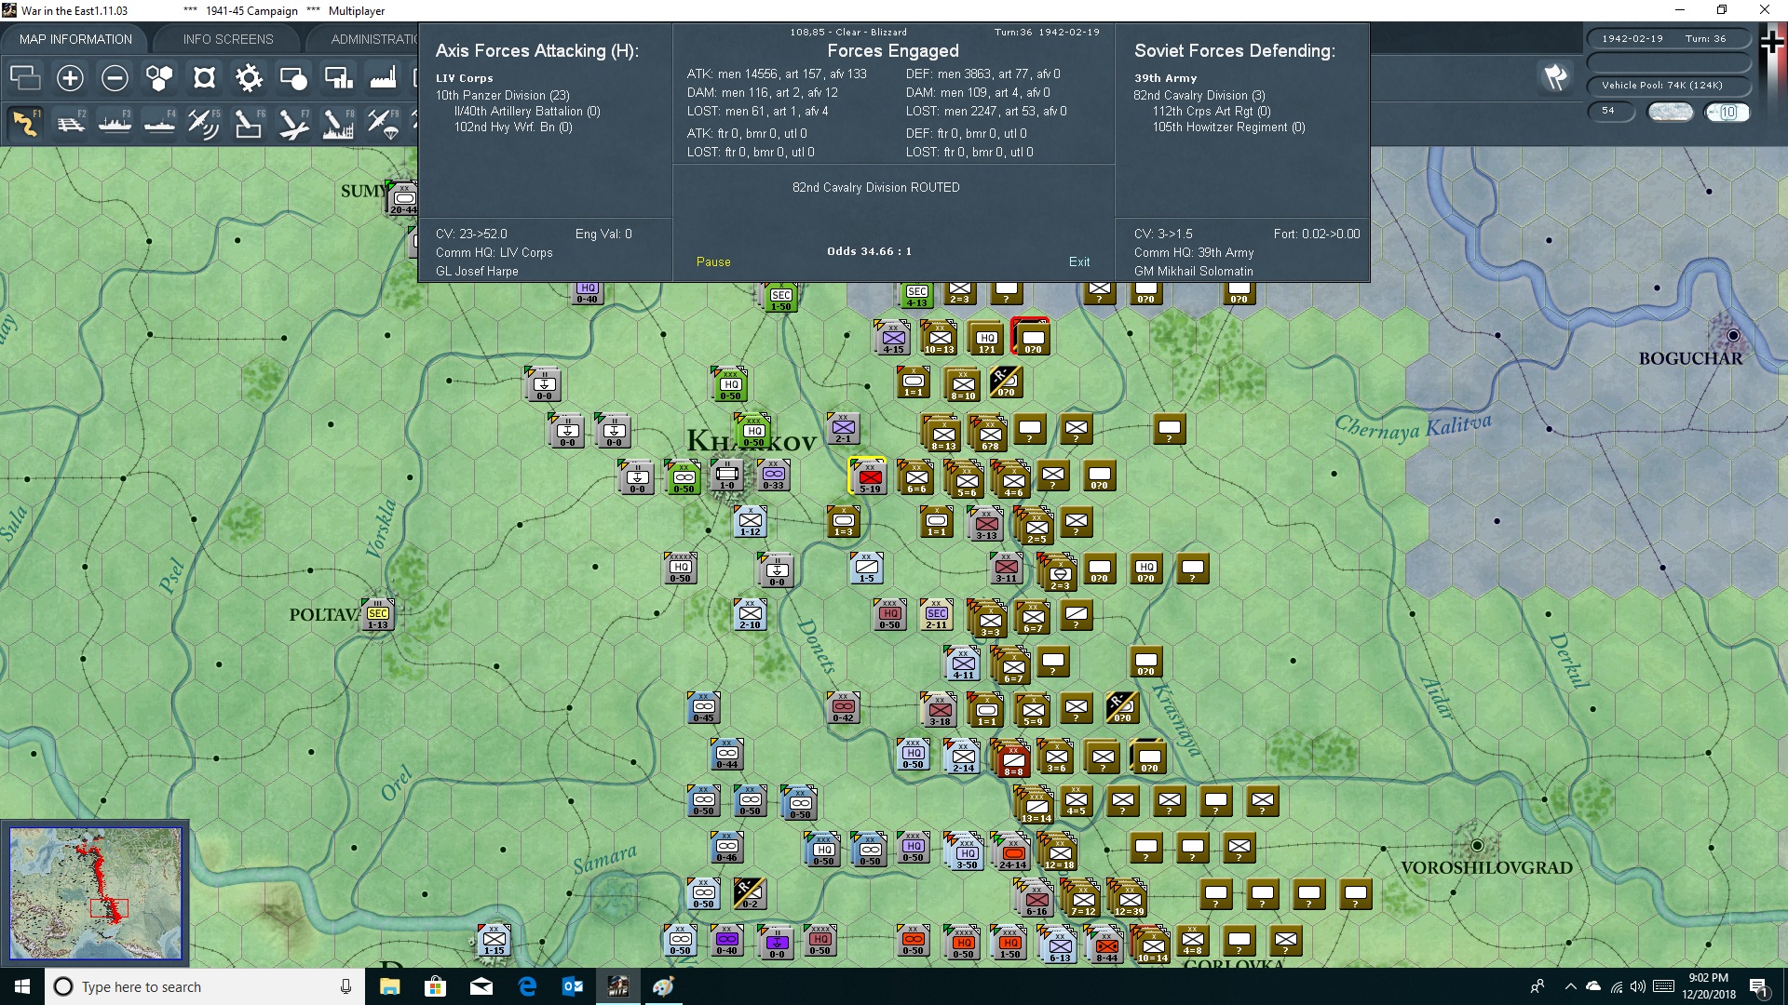Click the LIV Corps header text
Screen dimensions: 1788x1005
tap(464, 78)
